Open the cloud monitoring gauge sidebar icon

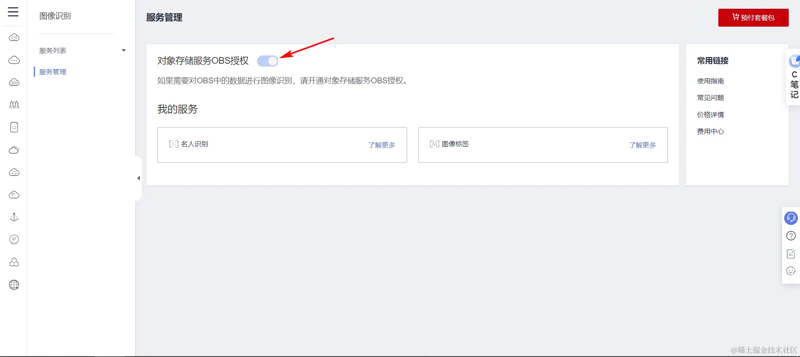point(14,195)
